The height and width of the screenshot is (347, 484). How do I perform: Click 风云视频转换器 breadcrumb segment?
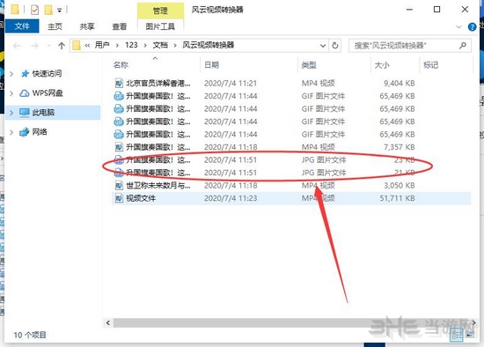(x=209, y=45)
